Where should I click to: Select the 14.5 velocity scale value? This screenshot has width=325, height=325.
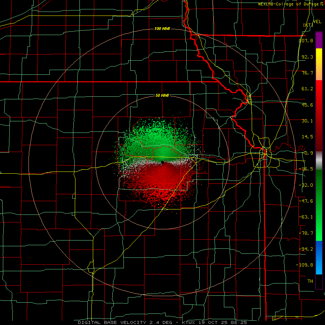307,137
